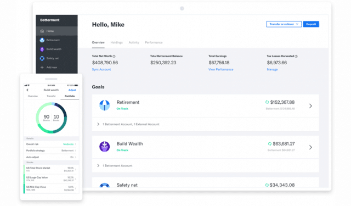Click On Track status under Retirement
The height and width of the screenshot is (206, 351).
click(122, 109)
